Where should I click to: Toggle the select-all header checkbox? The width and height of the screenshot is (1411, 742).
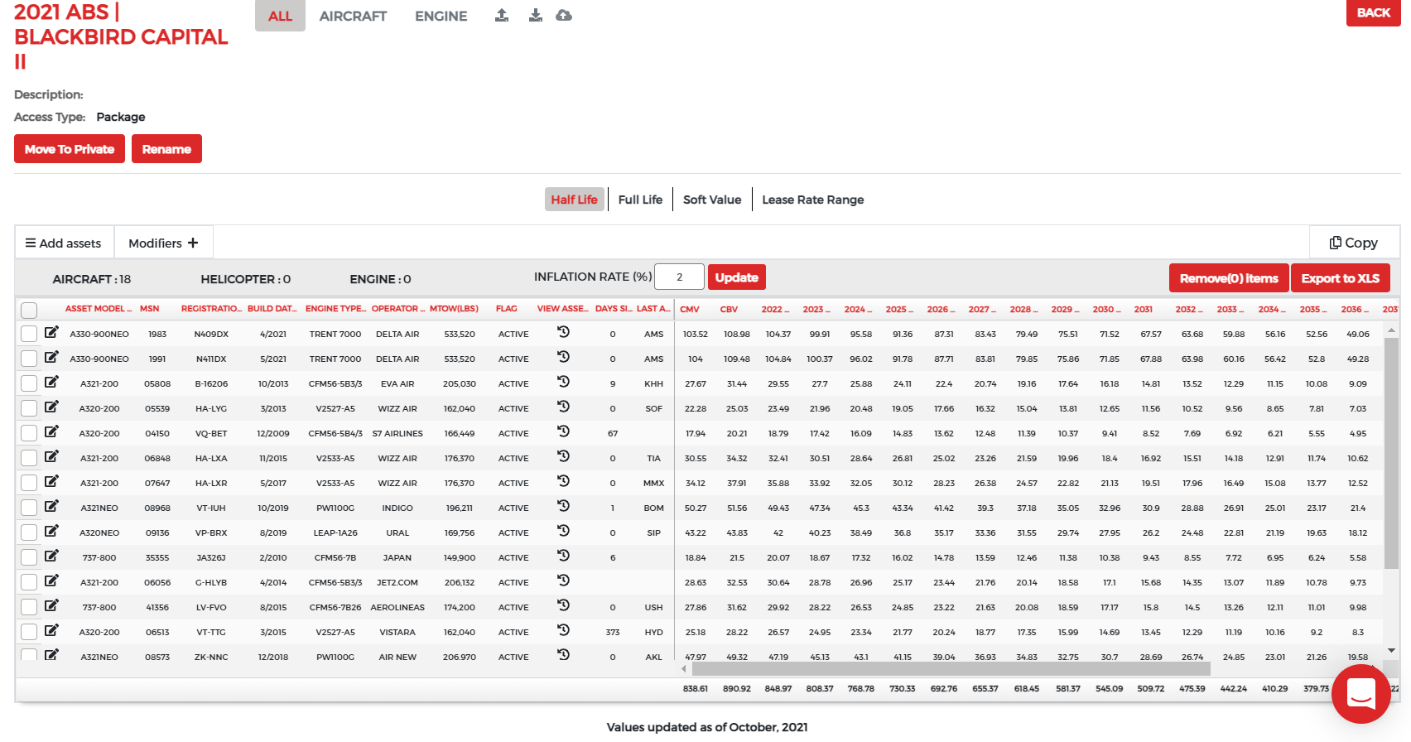29,310
